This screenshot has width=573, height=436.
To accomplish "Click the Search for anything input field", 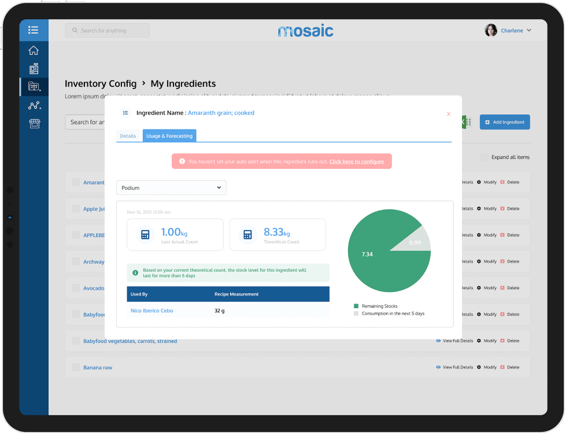I will (x=107, y=30).
